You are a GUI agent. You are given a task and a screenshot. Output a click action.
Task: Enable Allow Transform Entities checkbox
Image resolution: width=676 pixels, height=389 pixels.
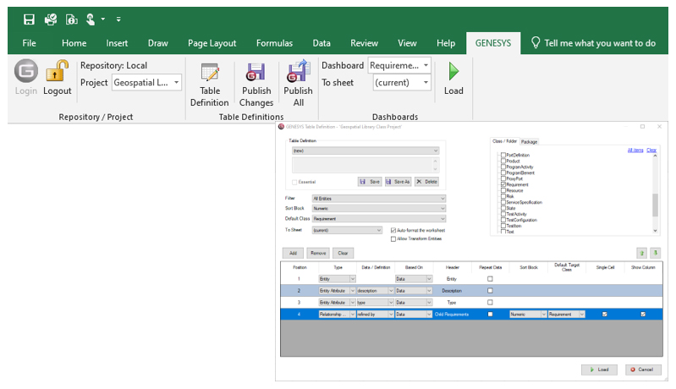pos(393,239)
